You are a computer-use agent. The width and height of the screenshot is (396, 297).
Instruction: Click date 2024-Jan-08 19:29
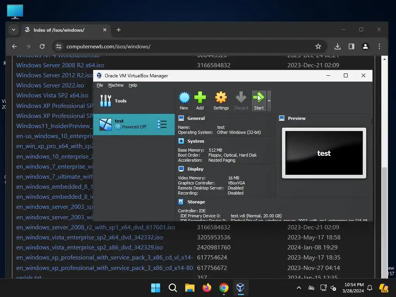coord(312,247)
